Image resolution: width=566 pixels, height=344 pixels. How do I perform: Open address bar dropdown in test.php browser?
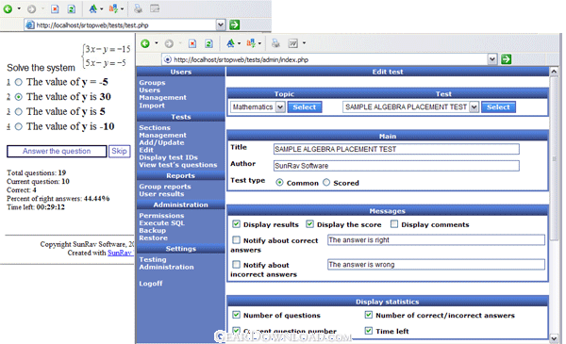pos(221,25)
